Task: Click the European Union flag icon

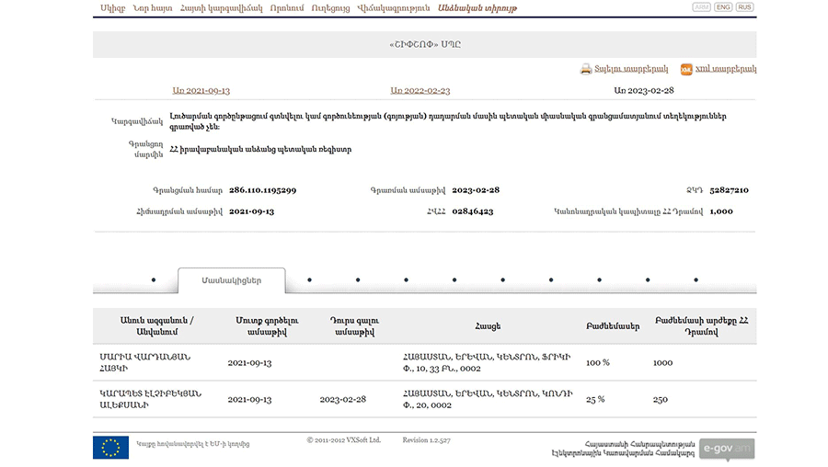Action: tap(110, 447)
